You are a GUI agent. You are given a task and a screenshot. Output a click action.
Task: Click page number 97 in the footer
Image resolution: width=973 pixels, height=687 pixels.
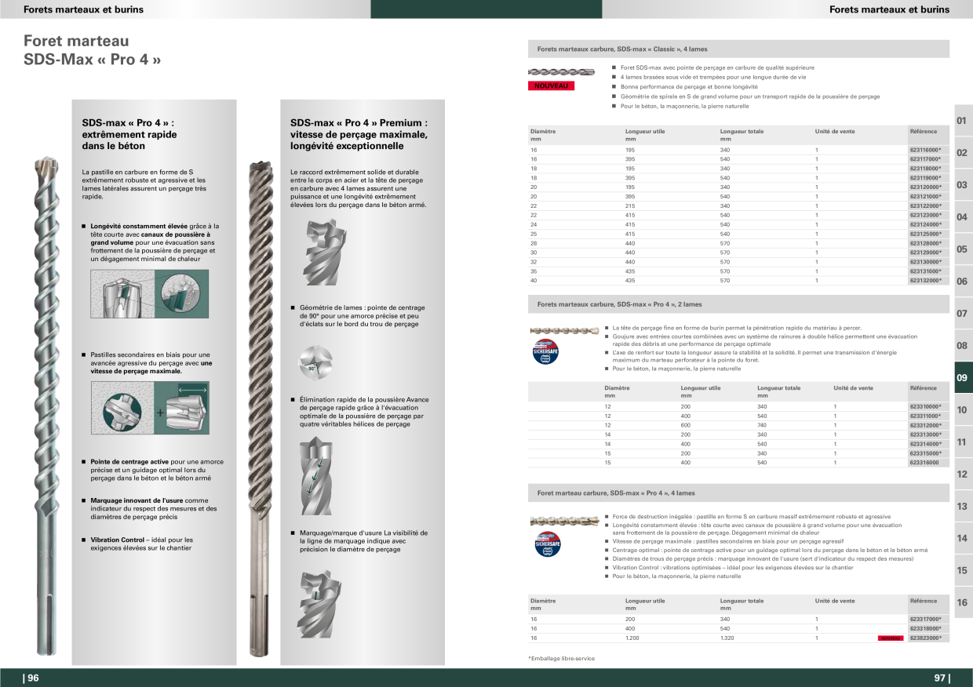[942, 678]
